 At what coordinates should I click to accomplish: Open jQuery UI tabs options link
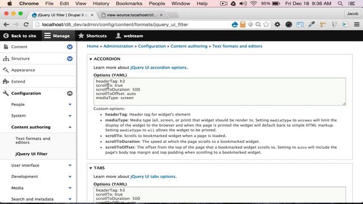click(x=153, y=176)
